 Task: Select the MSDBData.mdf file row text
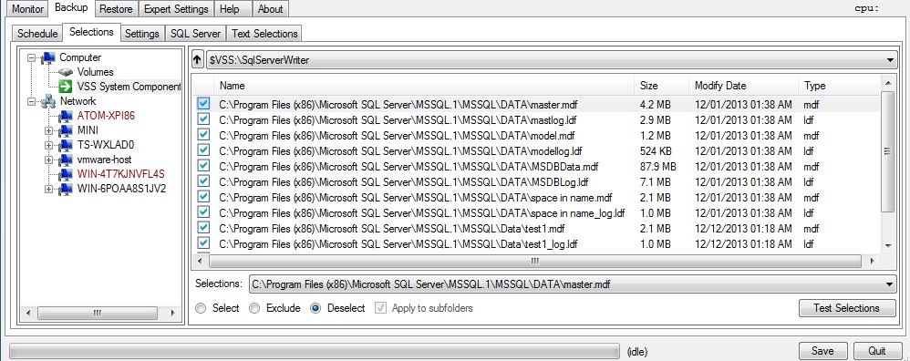click(x=408, y=167)
